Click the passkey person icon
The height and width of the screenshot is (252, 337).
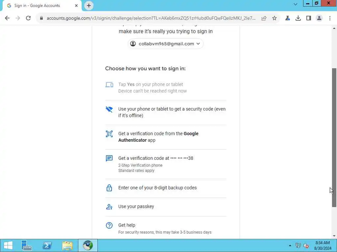pyautogui.click(x=109, y=207)
